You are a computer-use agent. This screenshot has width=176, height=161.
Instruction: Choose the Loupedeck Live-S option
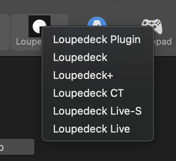(98, 111)
